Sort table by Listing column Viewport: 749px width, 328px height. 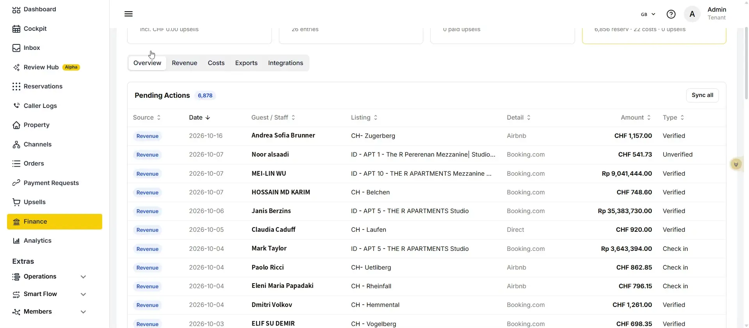tap(364, 118)
